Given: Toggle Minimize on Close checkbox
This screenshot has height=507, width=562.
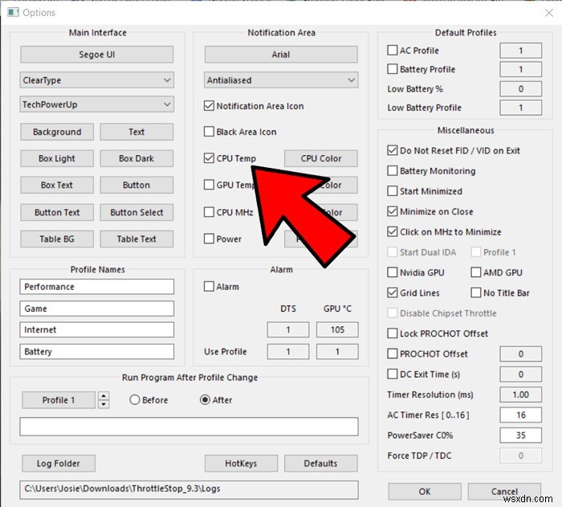Looking at the screenshot, I should coord(392,211).
